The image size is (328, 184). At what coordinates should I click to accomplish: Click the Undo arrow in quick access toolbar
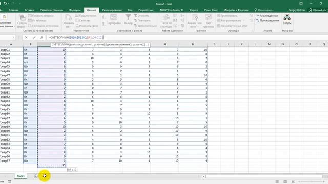[x=5, y=3]
